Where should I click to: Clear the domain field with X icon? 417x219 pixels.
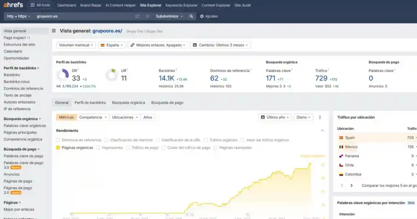pyautogui.click(x=147, y=16)
